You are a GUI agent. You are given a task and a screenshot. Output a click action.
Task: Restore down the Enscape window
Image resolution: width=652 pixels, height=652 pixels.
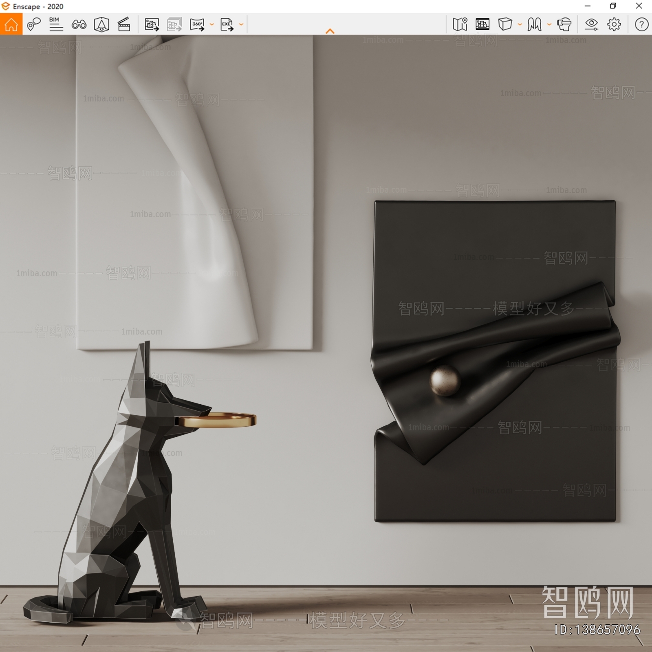(613, 6)
